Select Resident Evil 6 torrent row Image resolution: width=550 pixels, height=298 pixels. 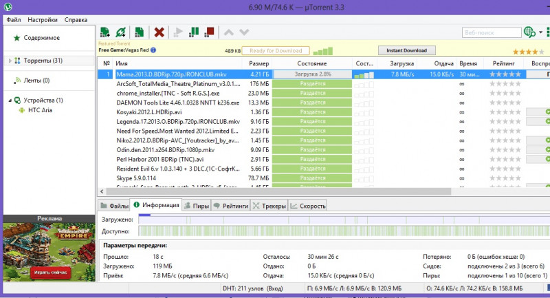click(178, 169)
